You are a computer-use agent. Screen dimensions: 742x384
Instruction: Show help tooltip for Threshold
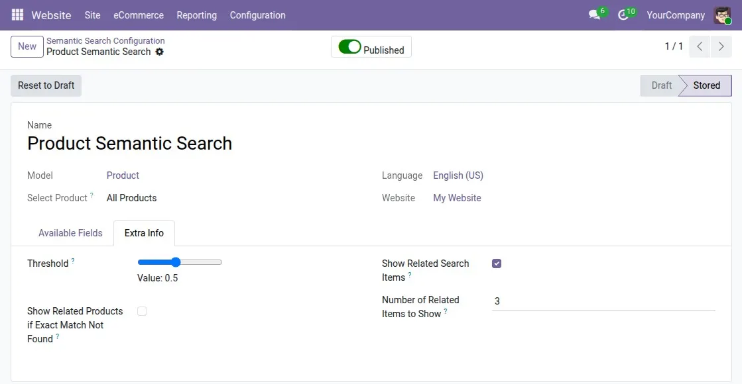pyautogui.click(x=73, y=261)
